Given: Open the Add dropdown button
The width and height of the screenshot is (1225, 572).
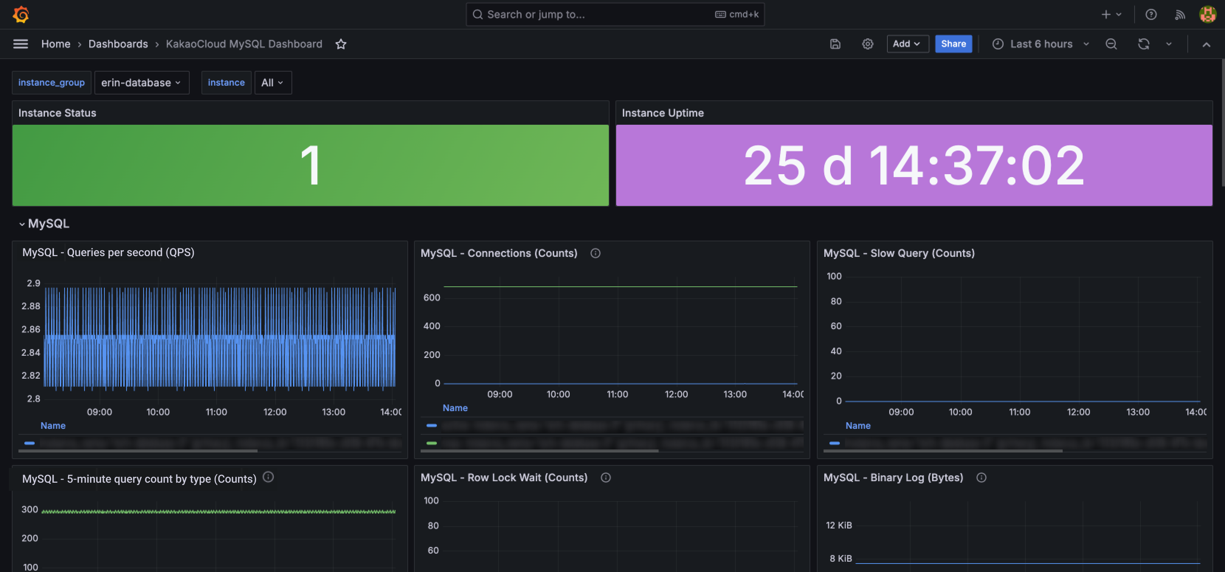Looking at the screenshot, I should [x=907, y=44].
